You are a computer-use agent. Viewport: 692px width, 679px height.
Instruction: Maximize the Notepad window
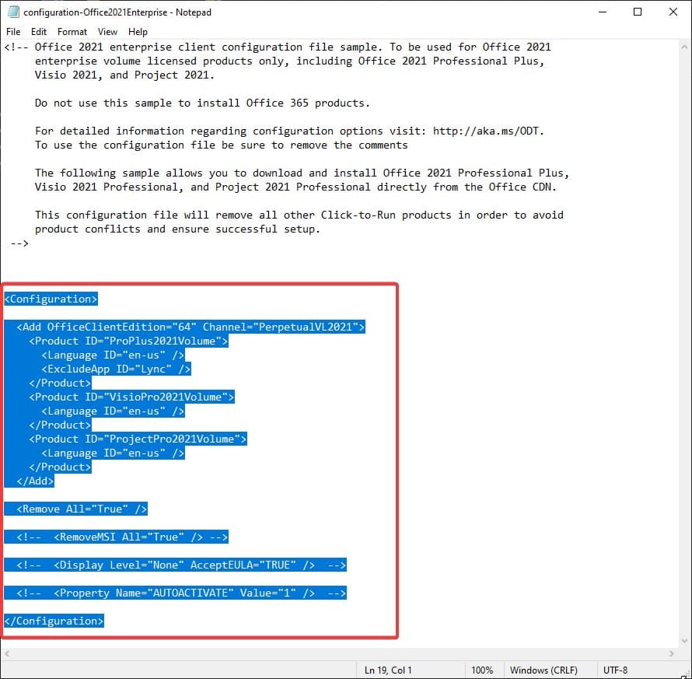click(x=638, y=12)
